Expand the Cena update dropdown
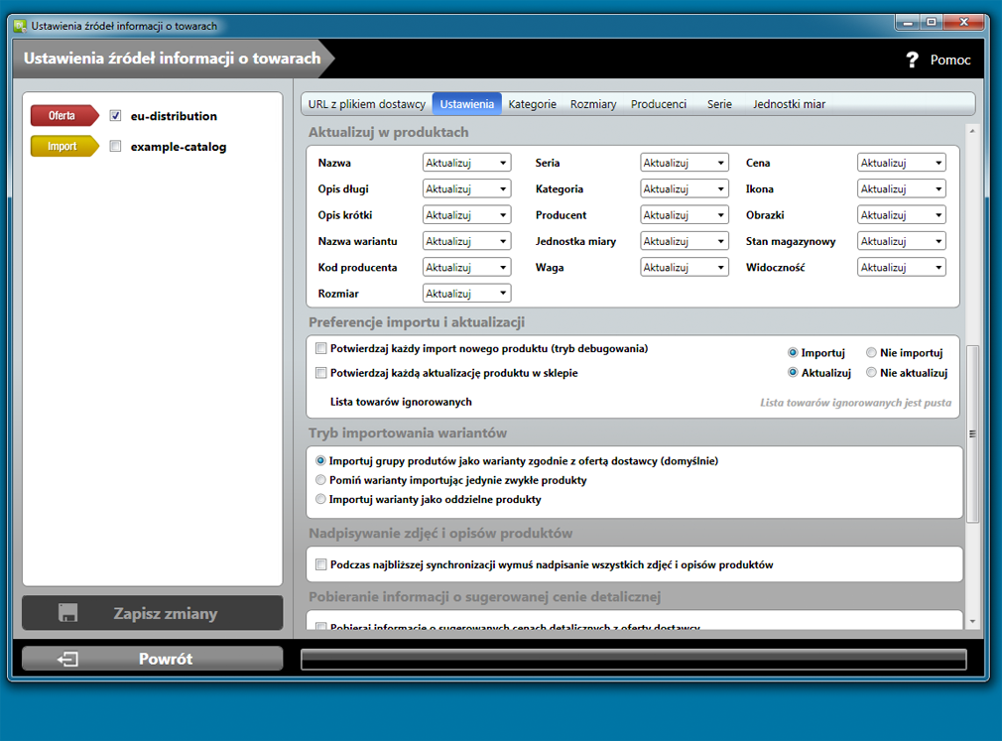 (x=901, y=163)
